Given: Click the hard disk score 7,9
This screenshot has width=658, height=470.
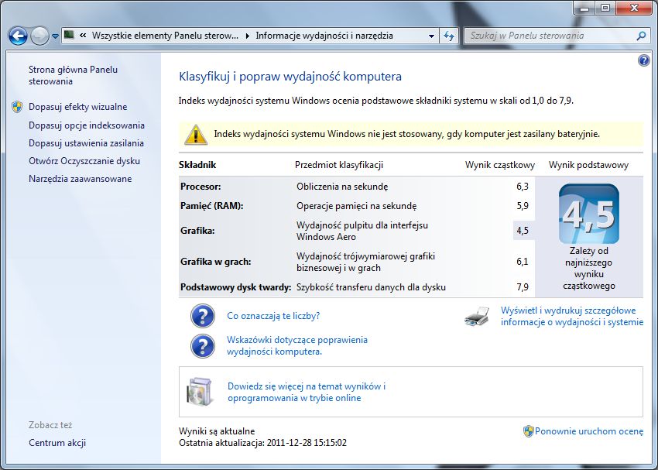Looking at the screenshot, I should (523, 287).
